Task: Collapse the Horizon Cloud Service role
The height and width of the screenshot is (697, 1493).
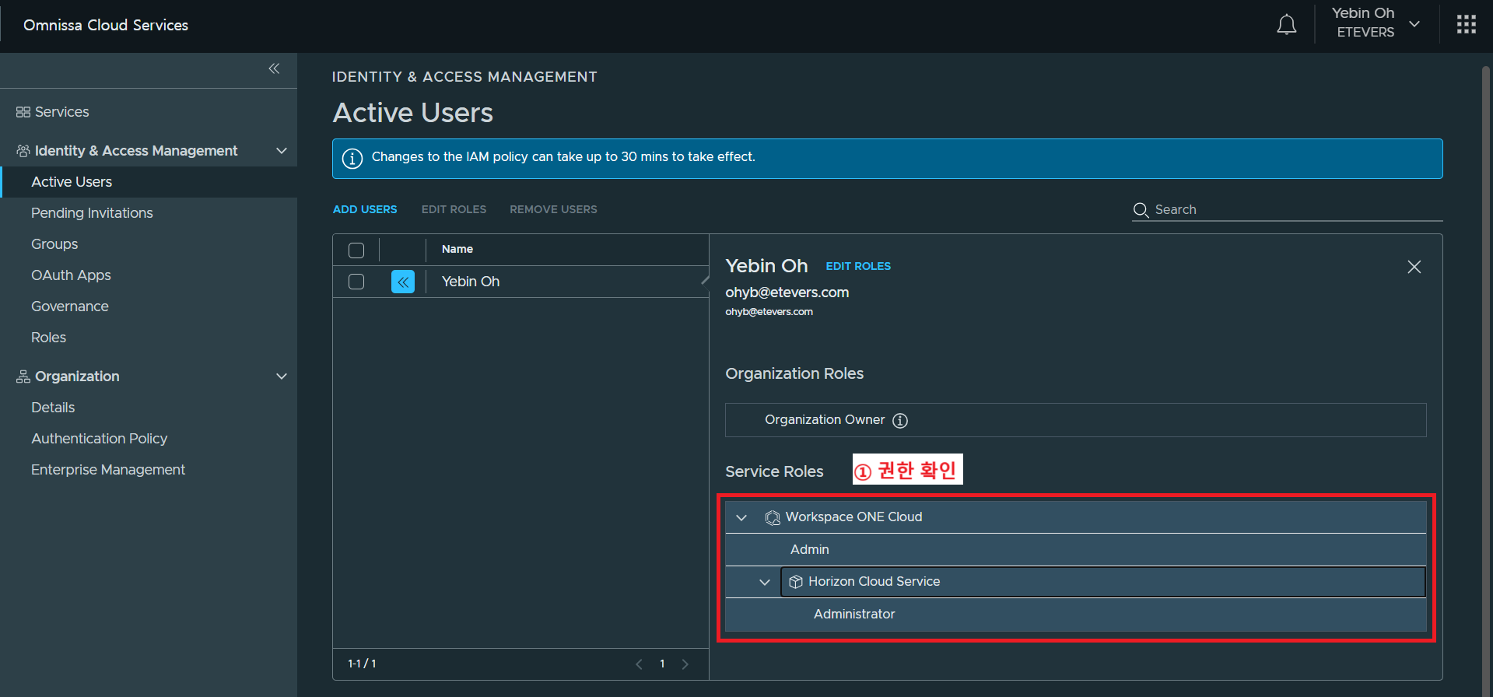Action: click(765, 582)
